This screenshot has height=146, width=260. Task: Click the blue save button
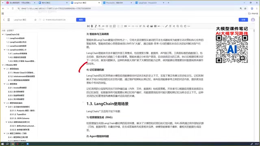[81, 20]
